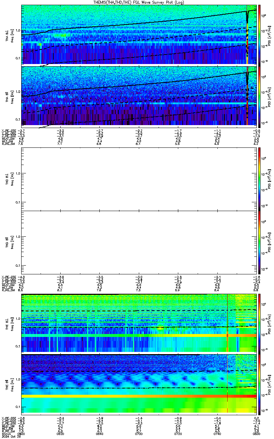Click the empty THD B-parallel panel

pyautogui.click(x=138, y=242)
